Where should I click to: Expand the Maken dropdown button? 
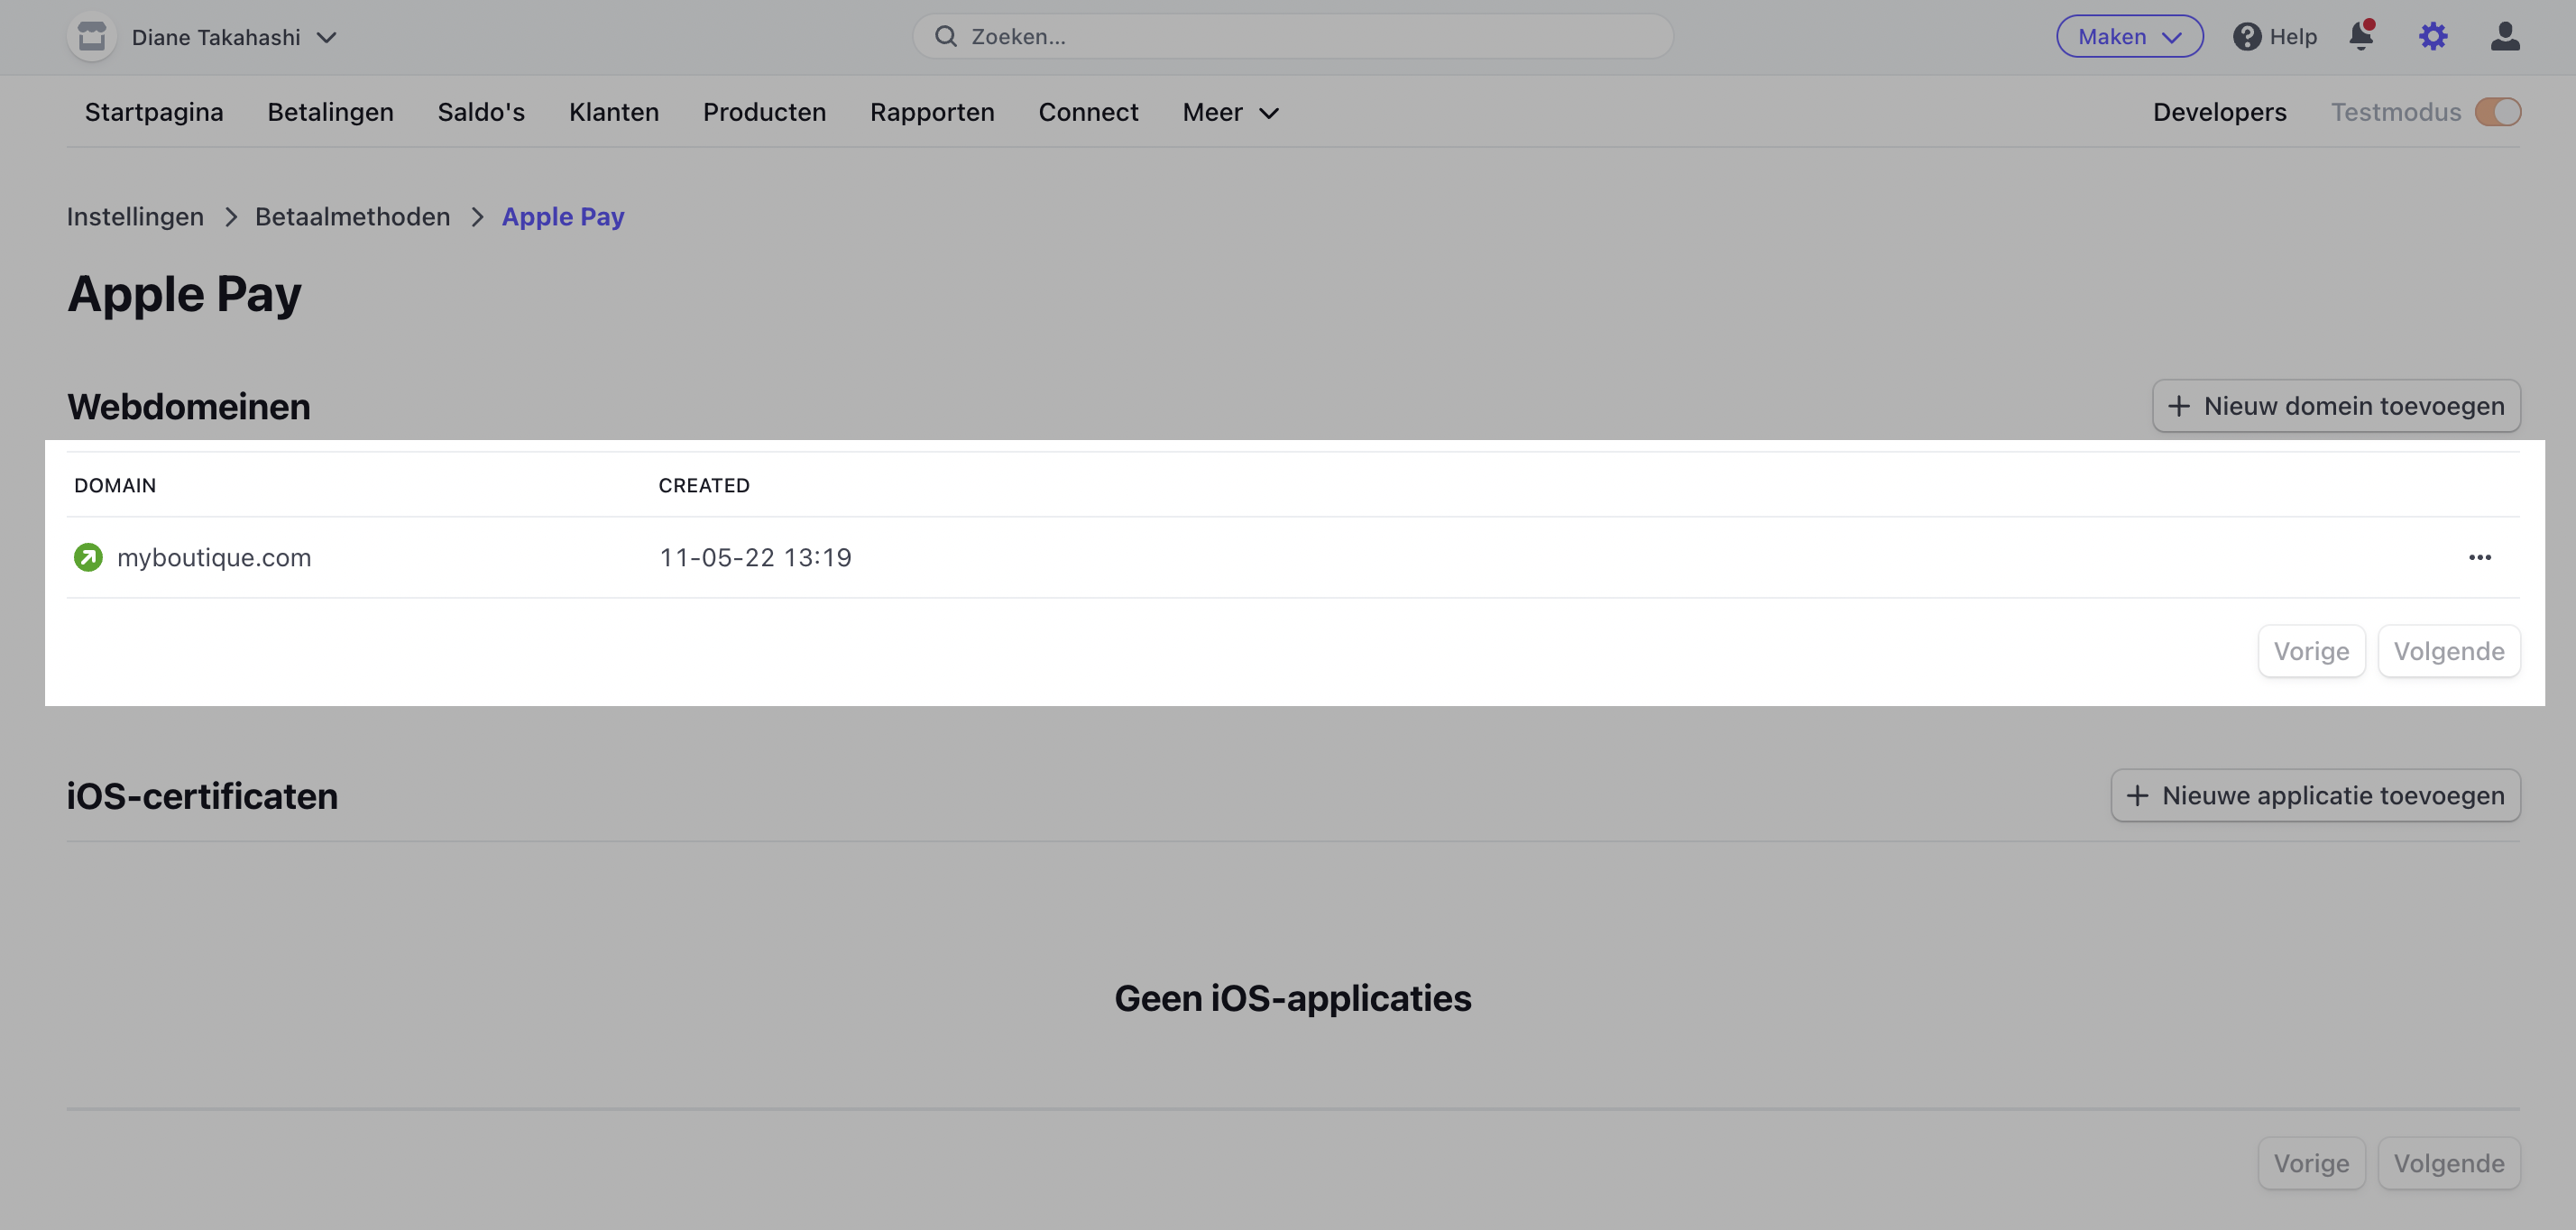2128,36
